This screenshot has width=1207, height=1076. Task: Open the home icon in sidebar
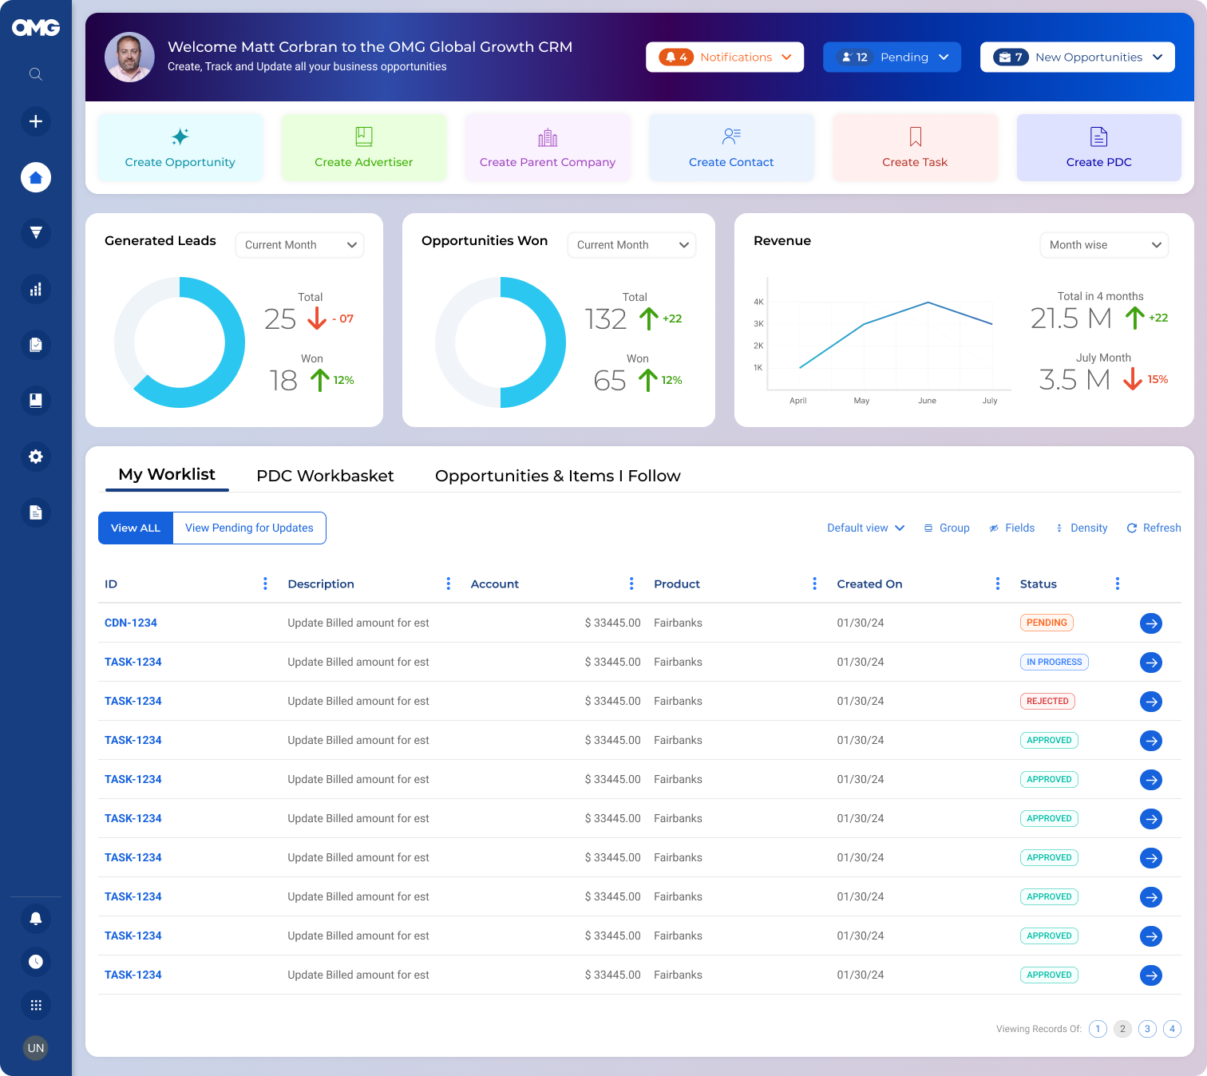point(35,177)
